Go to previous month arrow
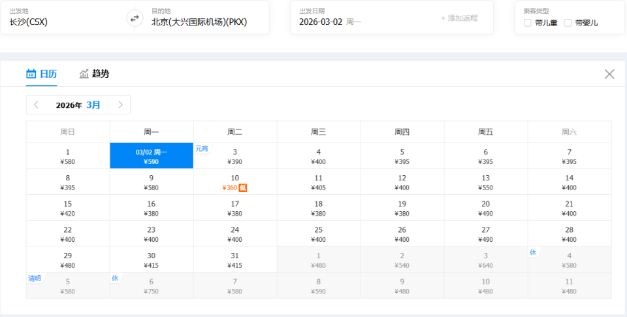This screenshot has height=317, width=627. 36,105
